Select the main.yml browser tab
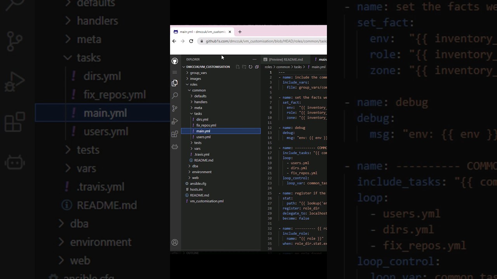Screen dimensions: 497x279 click(202, 32)
